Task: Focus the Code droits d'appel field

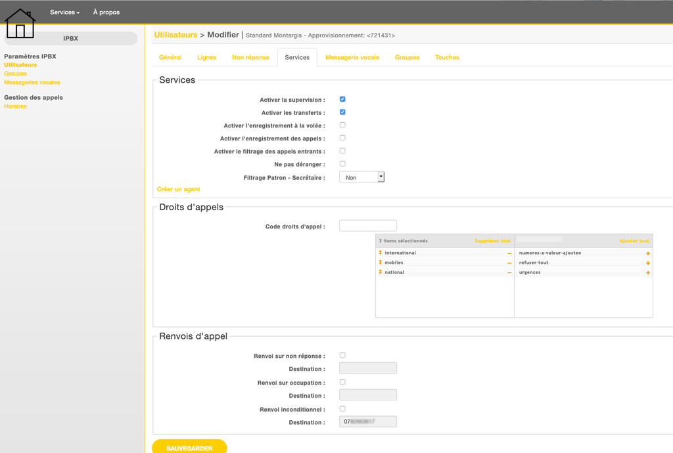Action: [367, 226]
